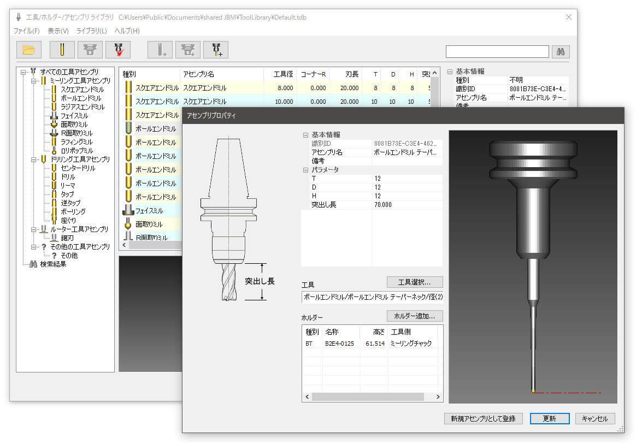Collapse the パラメータ section in the dialog
This screenshot has width=636, height=444.
tap(305, 170)
